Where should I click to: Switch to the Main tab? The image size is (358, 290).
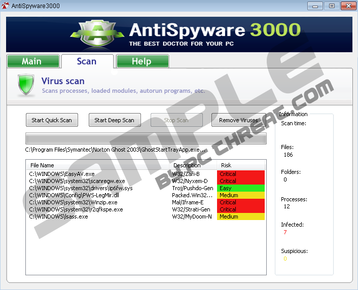33,61
